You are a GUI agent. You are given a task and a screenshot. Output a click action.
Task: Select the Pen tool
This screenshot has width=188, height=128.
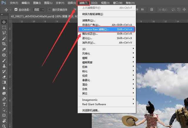[4, 99]
